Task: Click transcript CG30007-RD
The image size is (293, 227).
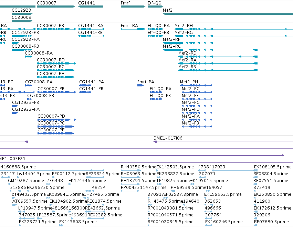Action: pyautogui.click(x=51, y=60)
